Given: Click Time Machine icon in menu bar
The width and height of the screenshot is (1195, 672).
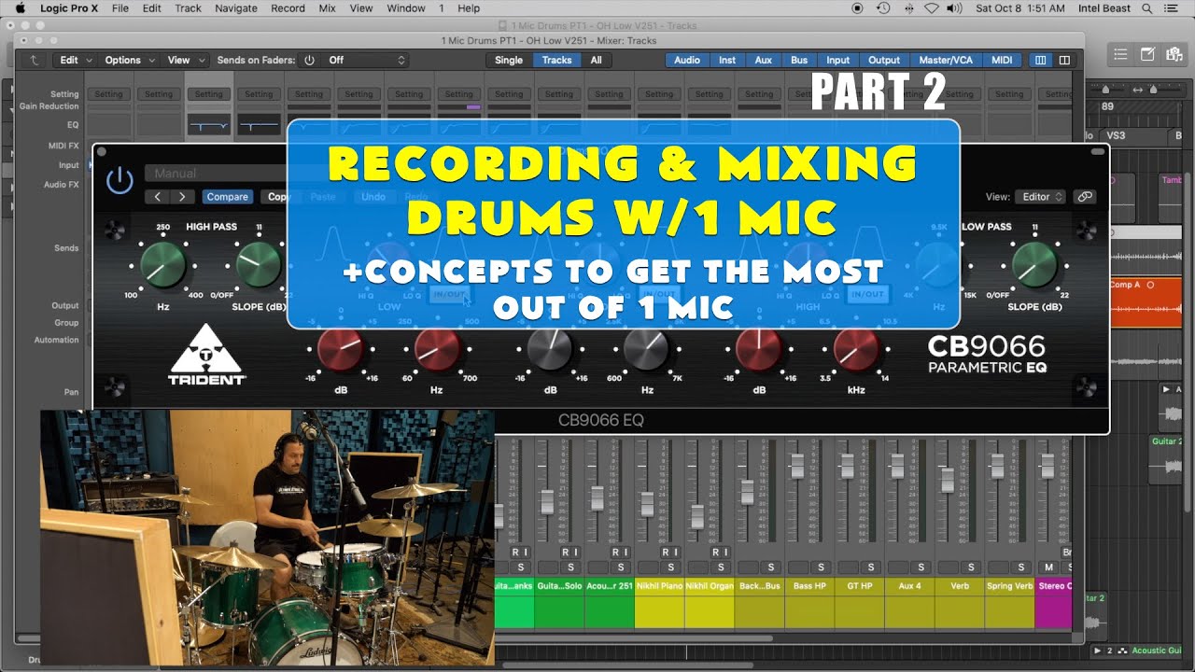Looking at the screenshot, I should point(883,8).
